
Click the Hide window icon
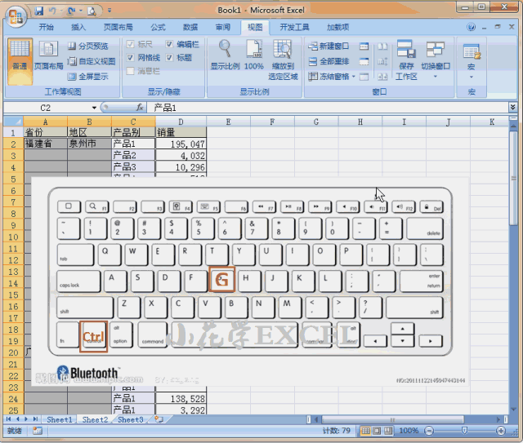[x=364, y=61]
